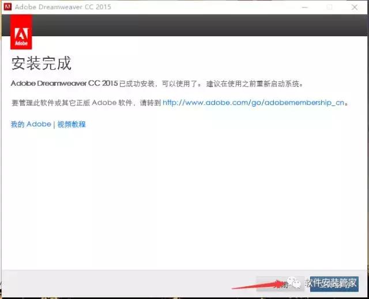
Task: Click the grey 关闭 button in footer
Action: coord(281,284)
